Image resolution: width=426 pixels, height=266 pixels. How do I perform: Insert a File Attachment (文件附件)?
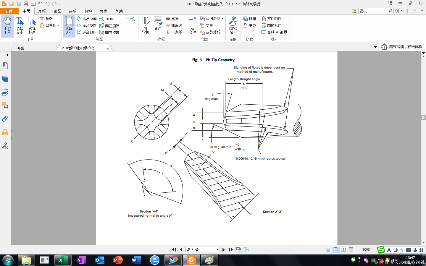click(x=272, y=19)
